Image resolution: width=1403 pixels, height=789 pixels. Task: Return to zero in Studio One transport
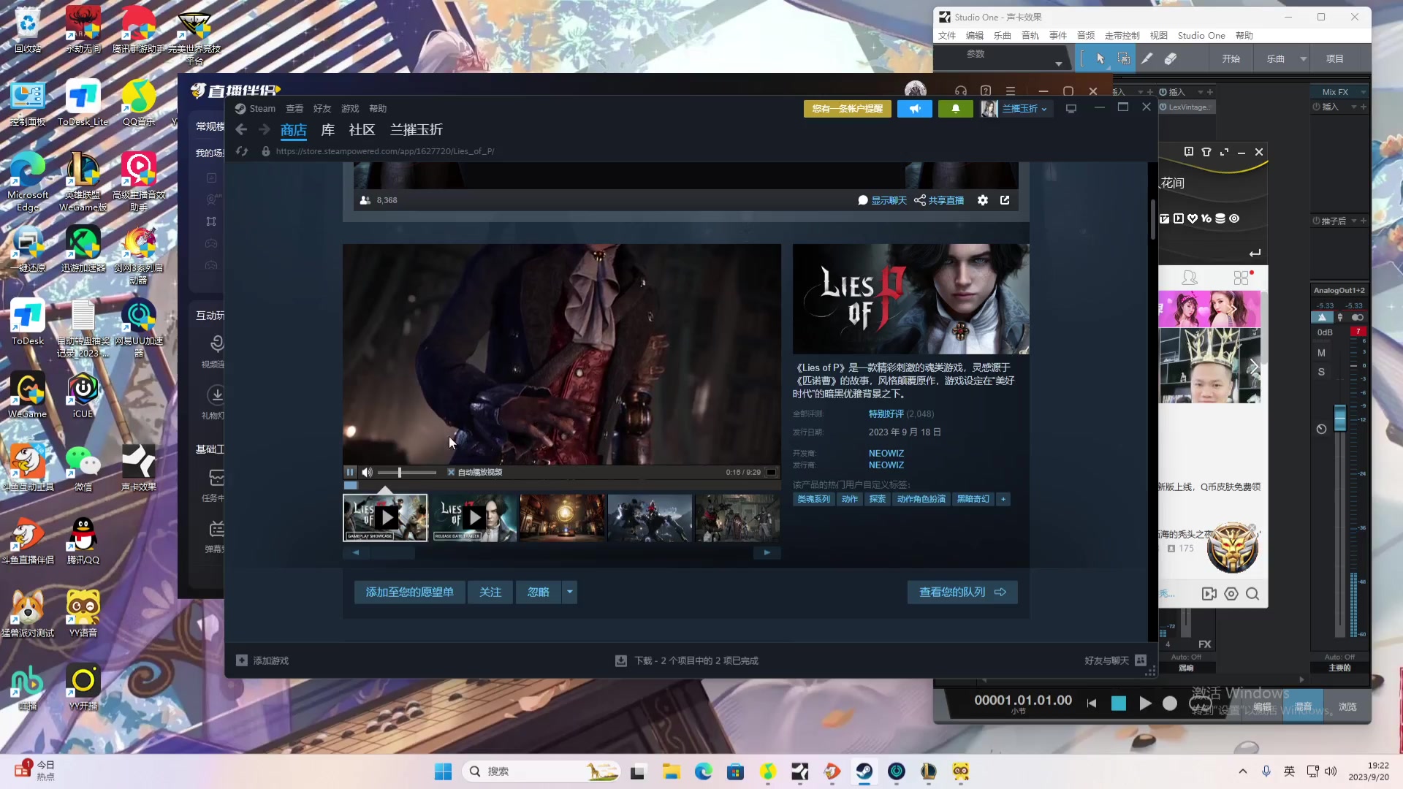tap(1092, 704)
